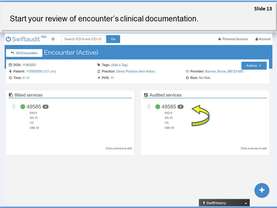Go back to All Encounters
This screenshot has width=277, height=208.
[24, 53]
